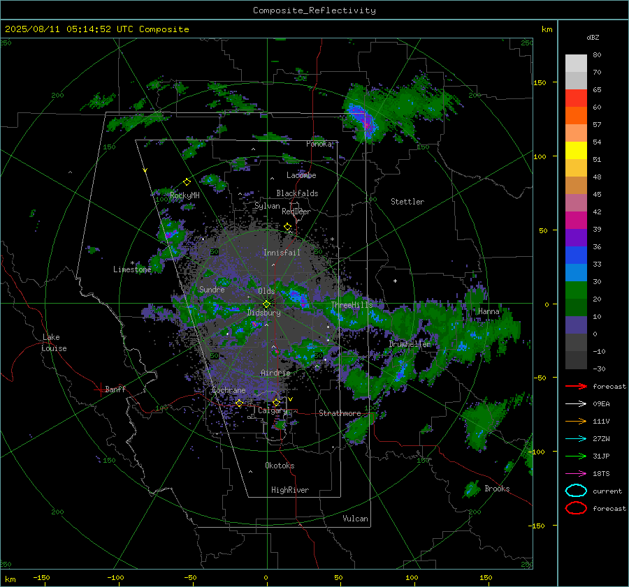
Task: Click the Hanna city label
Action: pos(489,311)
